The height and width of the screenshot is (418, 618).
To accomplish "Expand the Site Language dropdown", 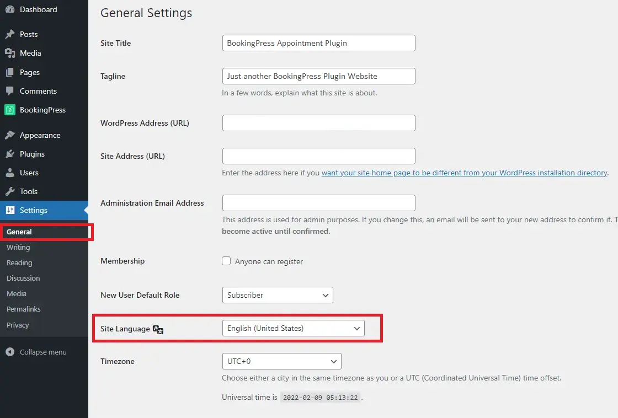I will [x=293, y=328].
